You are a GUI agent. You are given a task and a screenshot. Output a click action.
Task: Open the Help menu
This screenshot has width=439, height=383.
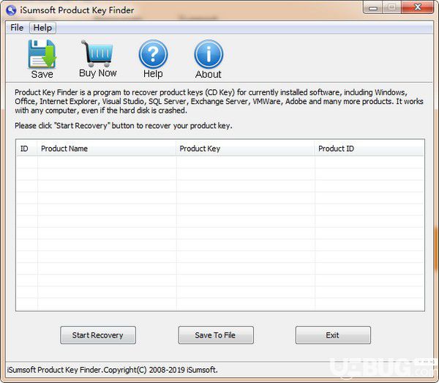(x=42, y=28)
